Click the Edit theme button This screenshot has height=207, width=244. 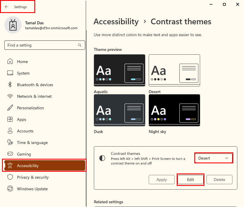pos(191,180)
